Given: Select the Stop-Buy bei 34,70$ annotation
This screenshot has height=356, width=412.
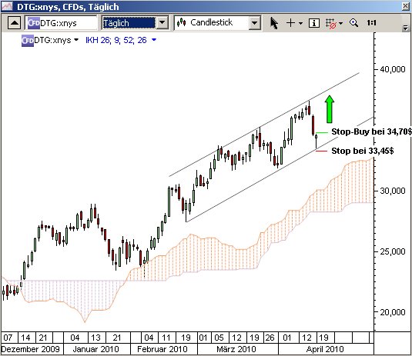Looking at the screenshot, I should click(x=371, y=131).
